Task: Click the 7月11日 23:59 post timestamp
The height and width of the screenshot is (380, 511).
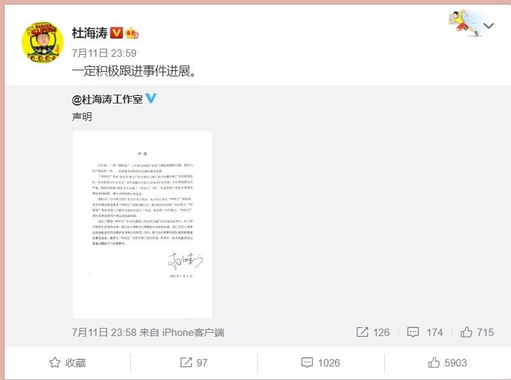Action: click(x=104, y=53)
